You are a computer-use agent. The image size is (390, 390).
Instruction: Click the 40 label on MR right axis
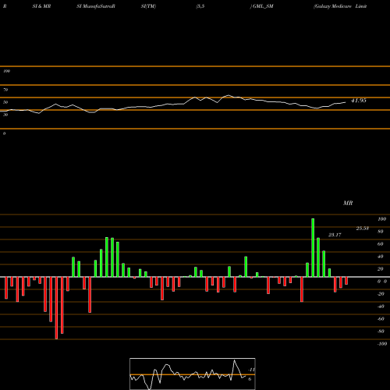(381, 257)
